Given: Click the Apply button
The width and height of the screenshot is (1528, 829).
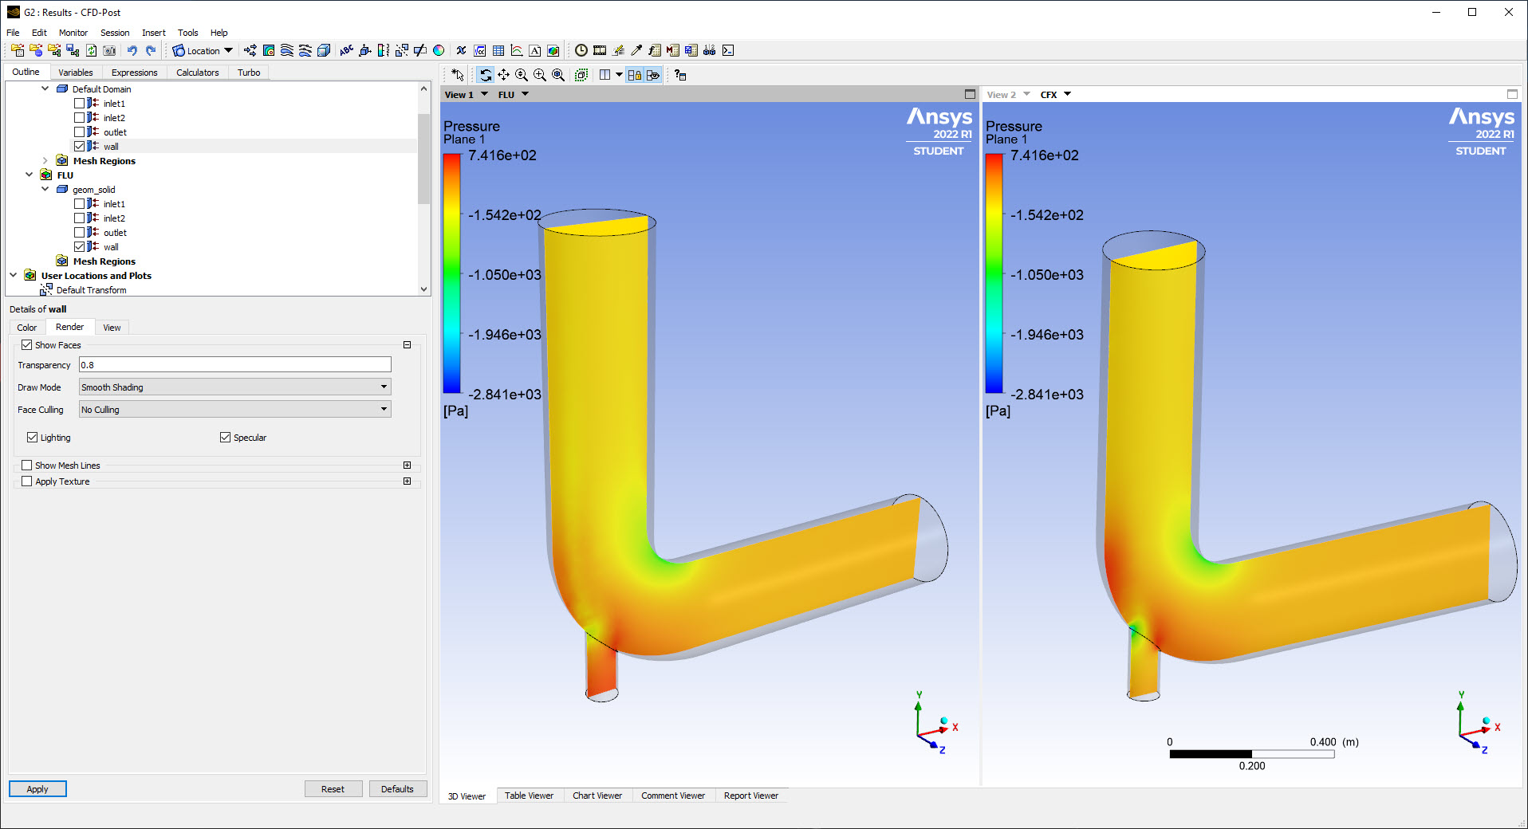Looking at the screenshot, I should point(37,788).
